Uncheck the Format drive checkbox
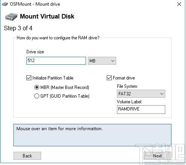186x165 pixels. tap(109, 78)
